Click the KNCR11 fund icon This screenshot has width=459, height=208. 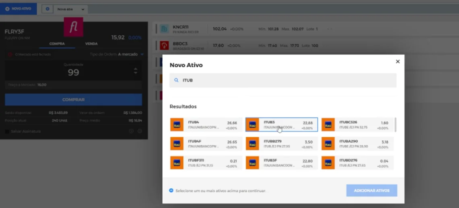[164, 29]
